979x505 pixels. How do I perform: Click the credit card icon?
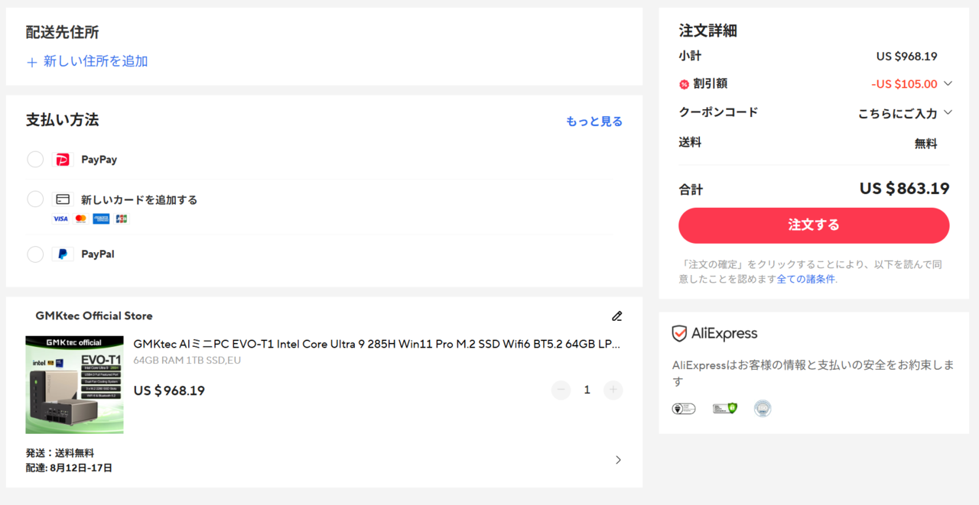point(63,199)
